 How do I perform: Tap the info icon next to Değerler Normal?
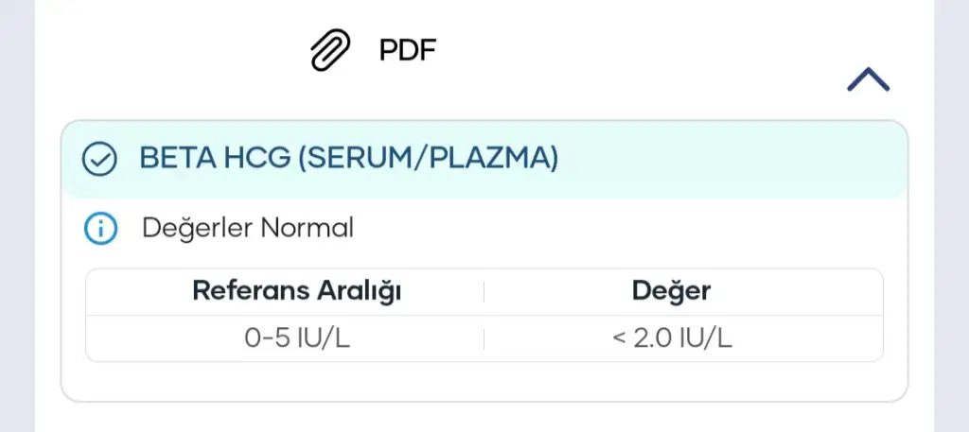(x=99, y=228)
